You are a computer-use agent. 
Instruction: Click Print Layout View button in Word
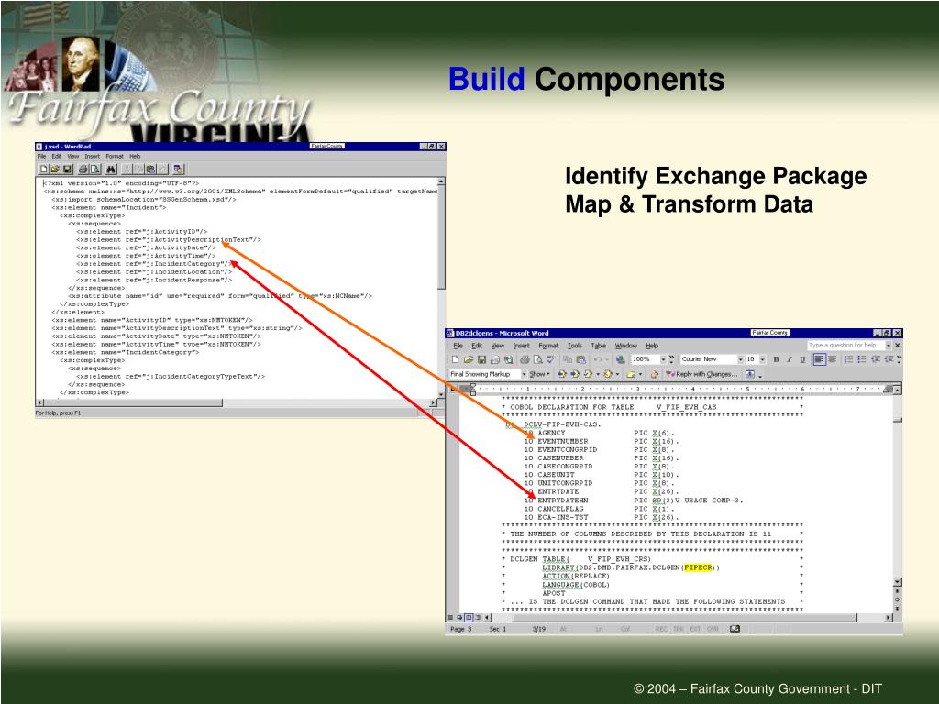point(469,617)
